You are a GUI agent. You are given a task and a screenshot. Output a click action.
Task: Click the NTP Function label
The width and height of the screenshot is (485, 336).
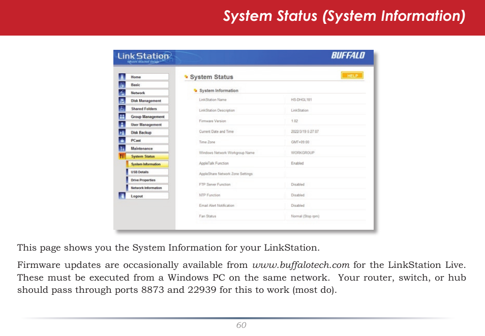pyautogui.click(x=209, y=195)
